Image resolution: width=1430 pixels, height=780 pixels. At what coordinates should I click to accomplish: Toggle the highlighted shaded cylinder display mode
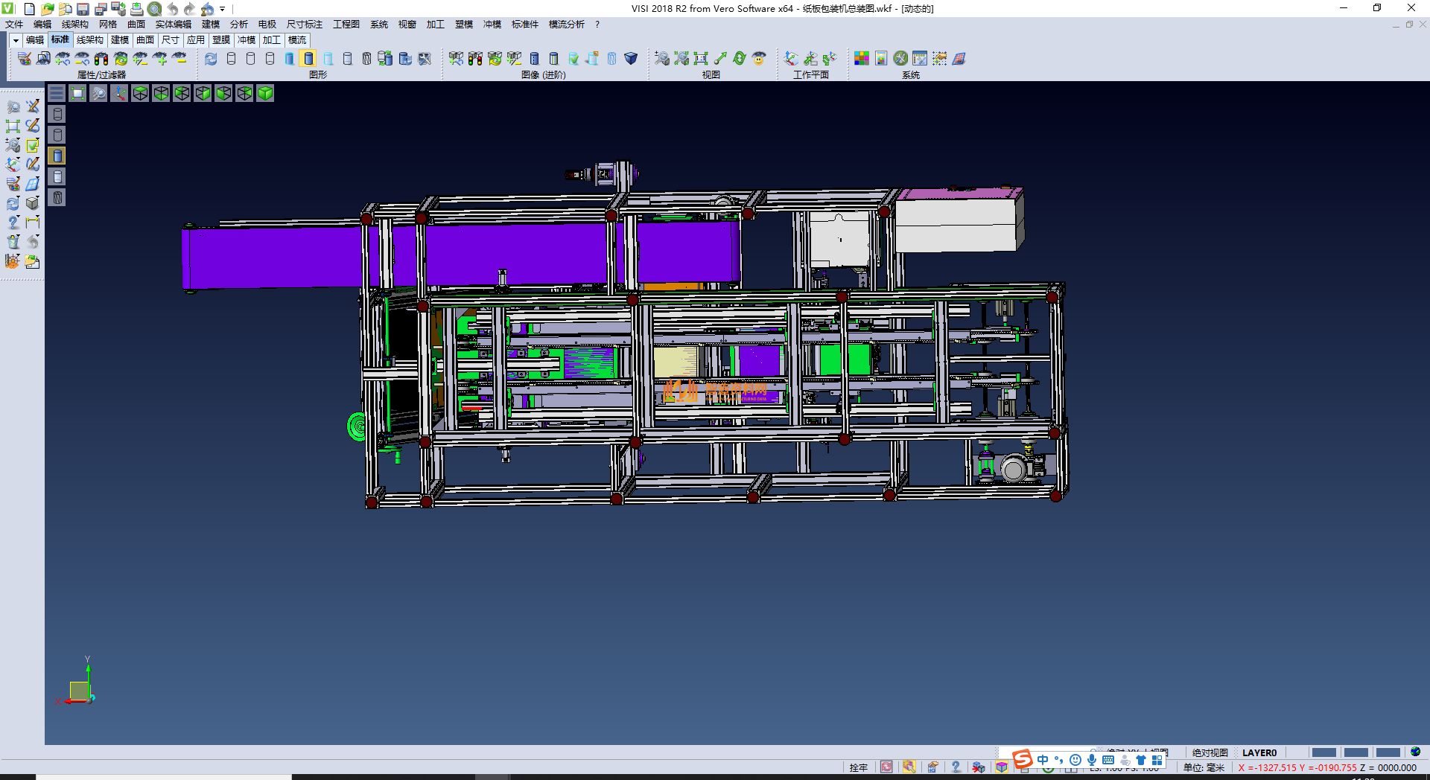308,59
